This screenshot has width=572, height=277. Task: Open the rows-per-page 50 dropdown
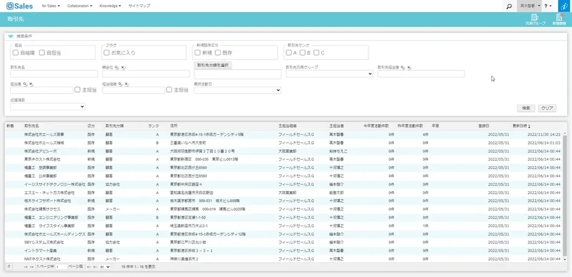[x=104, y=267]
